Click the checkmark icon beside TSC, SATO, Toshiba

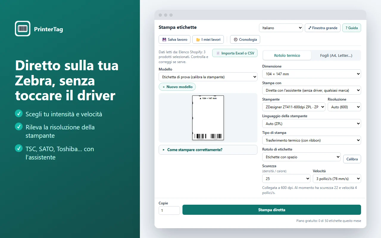pos(19,148)
